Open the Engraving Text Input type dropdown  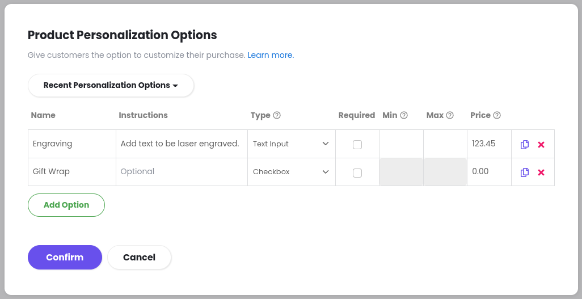pyautogui.click(x=292, y=144)
